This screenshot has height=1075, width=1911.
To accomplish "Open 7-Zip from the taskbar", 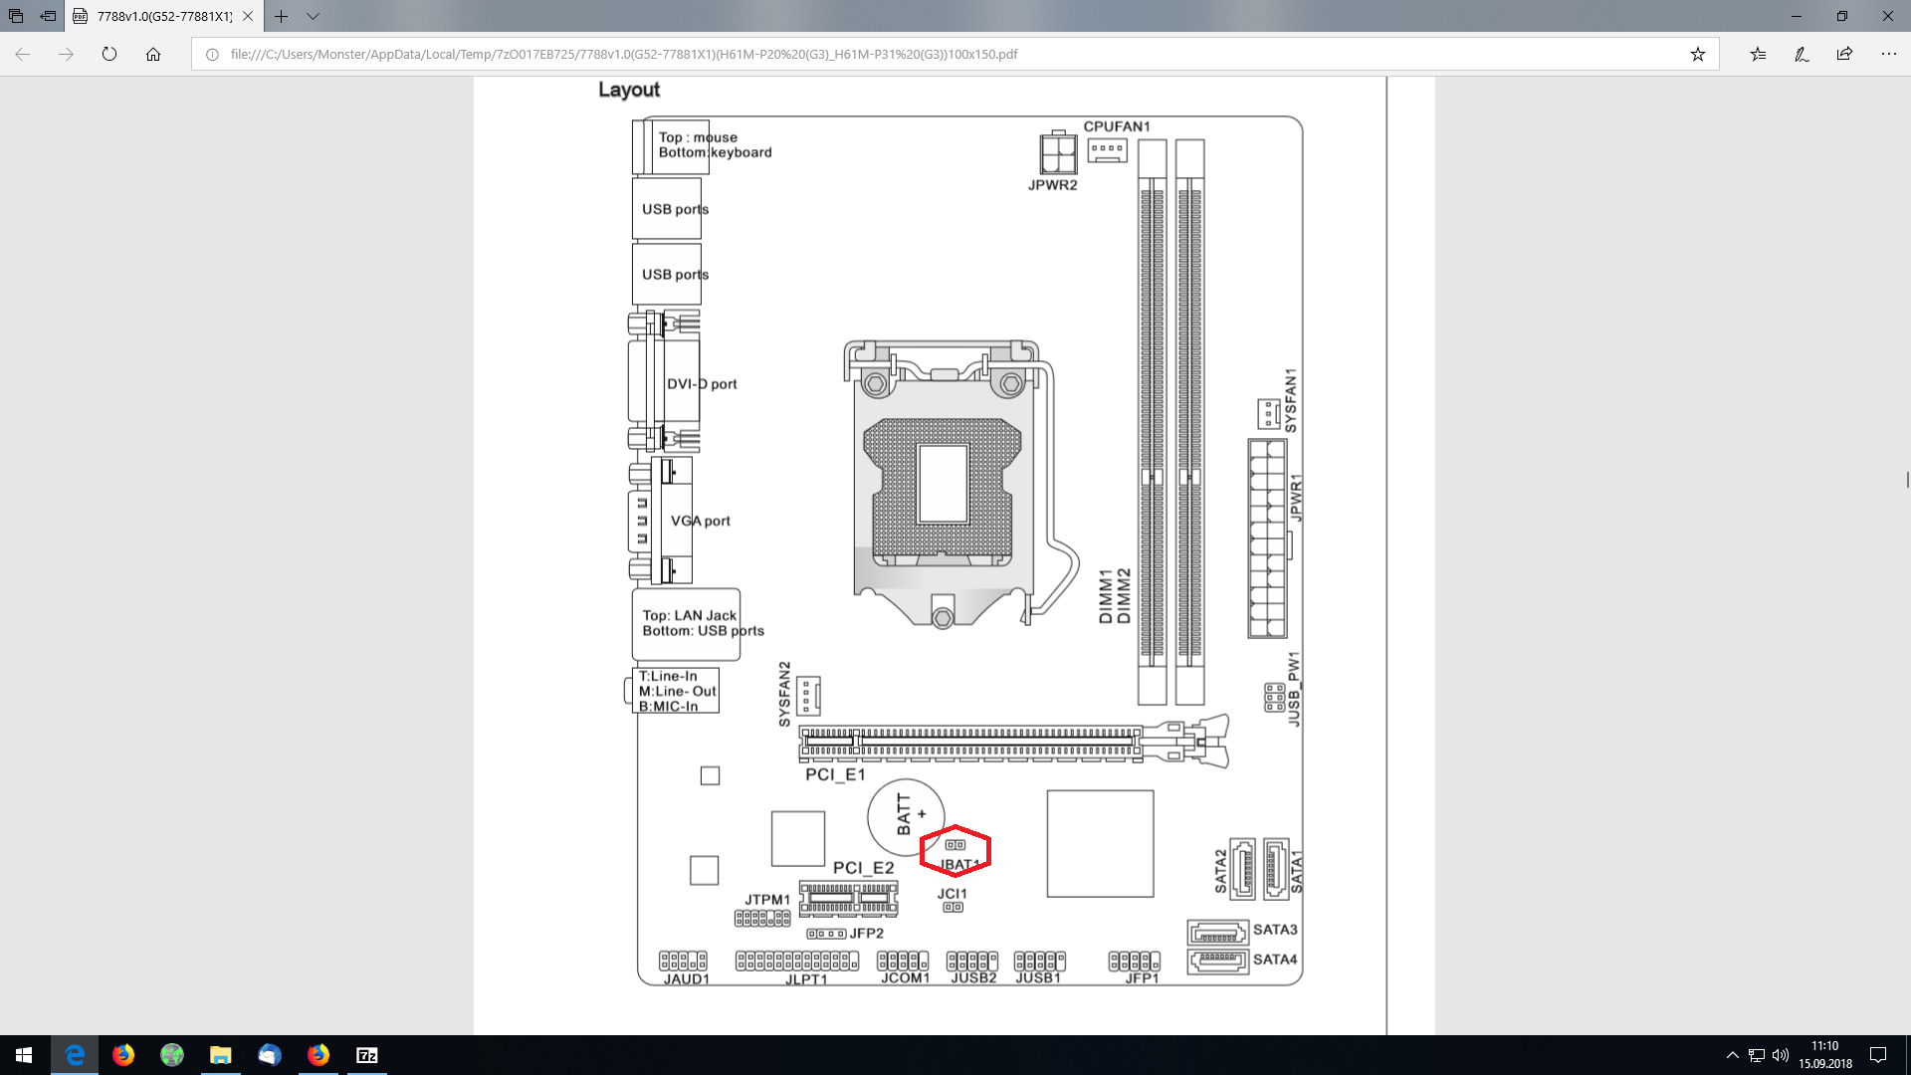I will click(367, 1055).
